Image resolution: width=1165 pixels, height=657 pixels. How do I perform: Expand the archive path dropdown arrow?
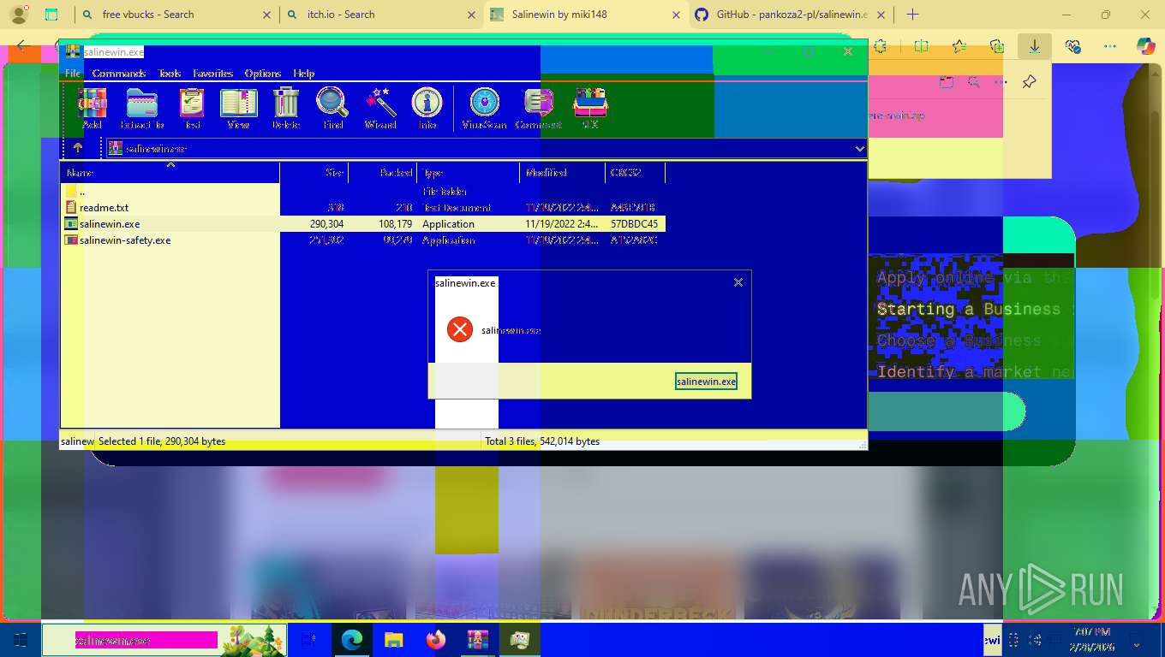859,149
